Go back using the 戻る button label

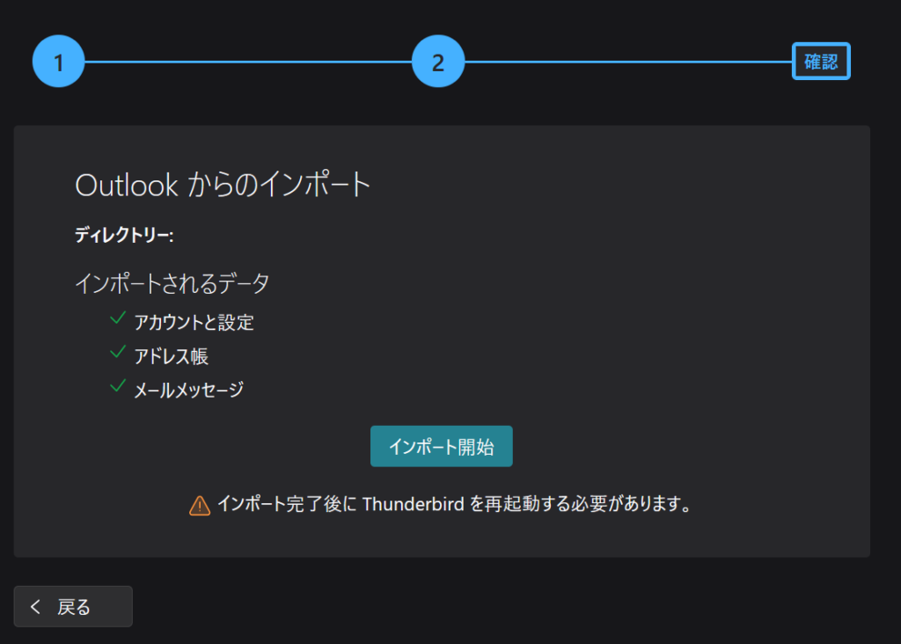coord(74,607)
